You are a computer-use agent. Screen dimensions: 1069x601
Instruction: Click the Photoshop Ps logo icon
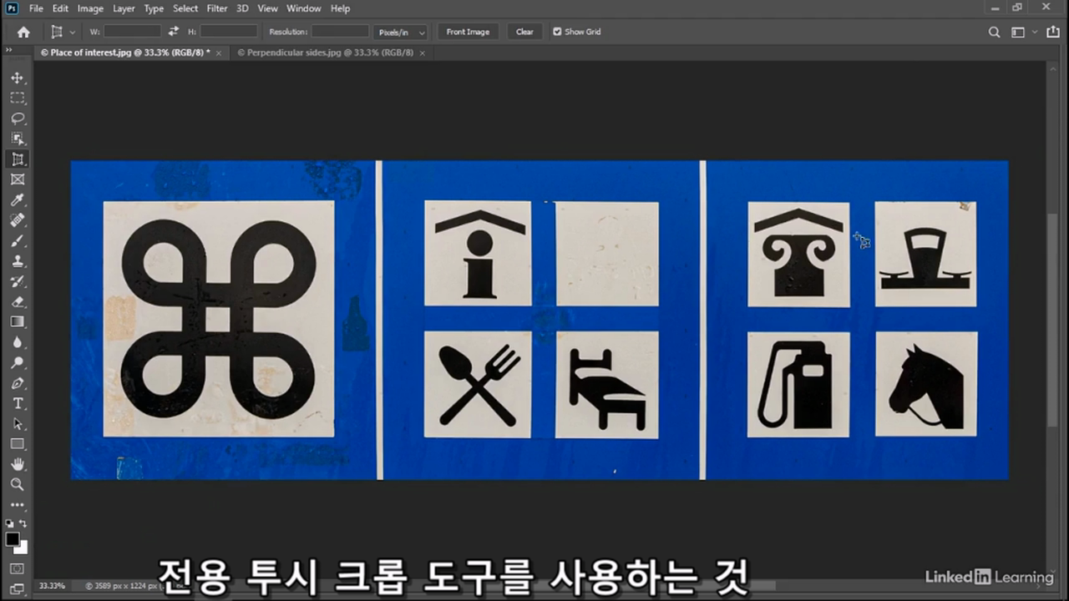click(x=11, y=8)
